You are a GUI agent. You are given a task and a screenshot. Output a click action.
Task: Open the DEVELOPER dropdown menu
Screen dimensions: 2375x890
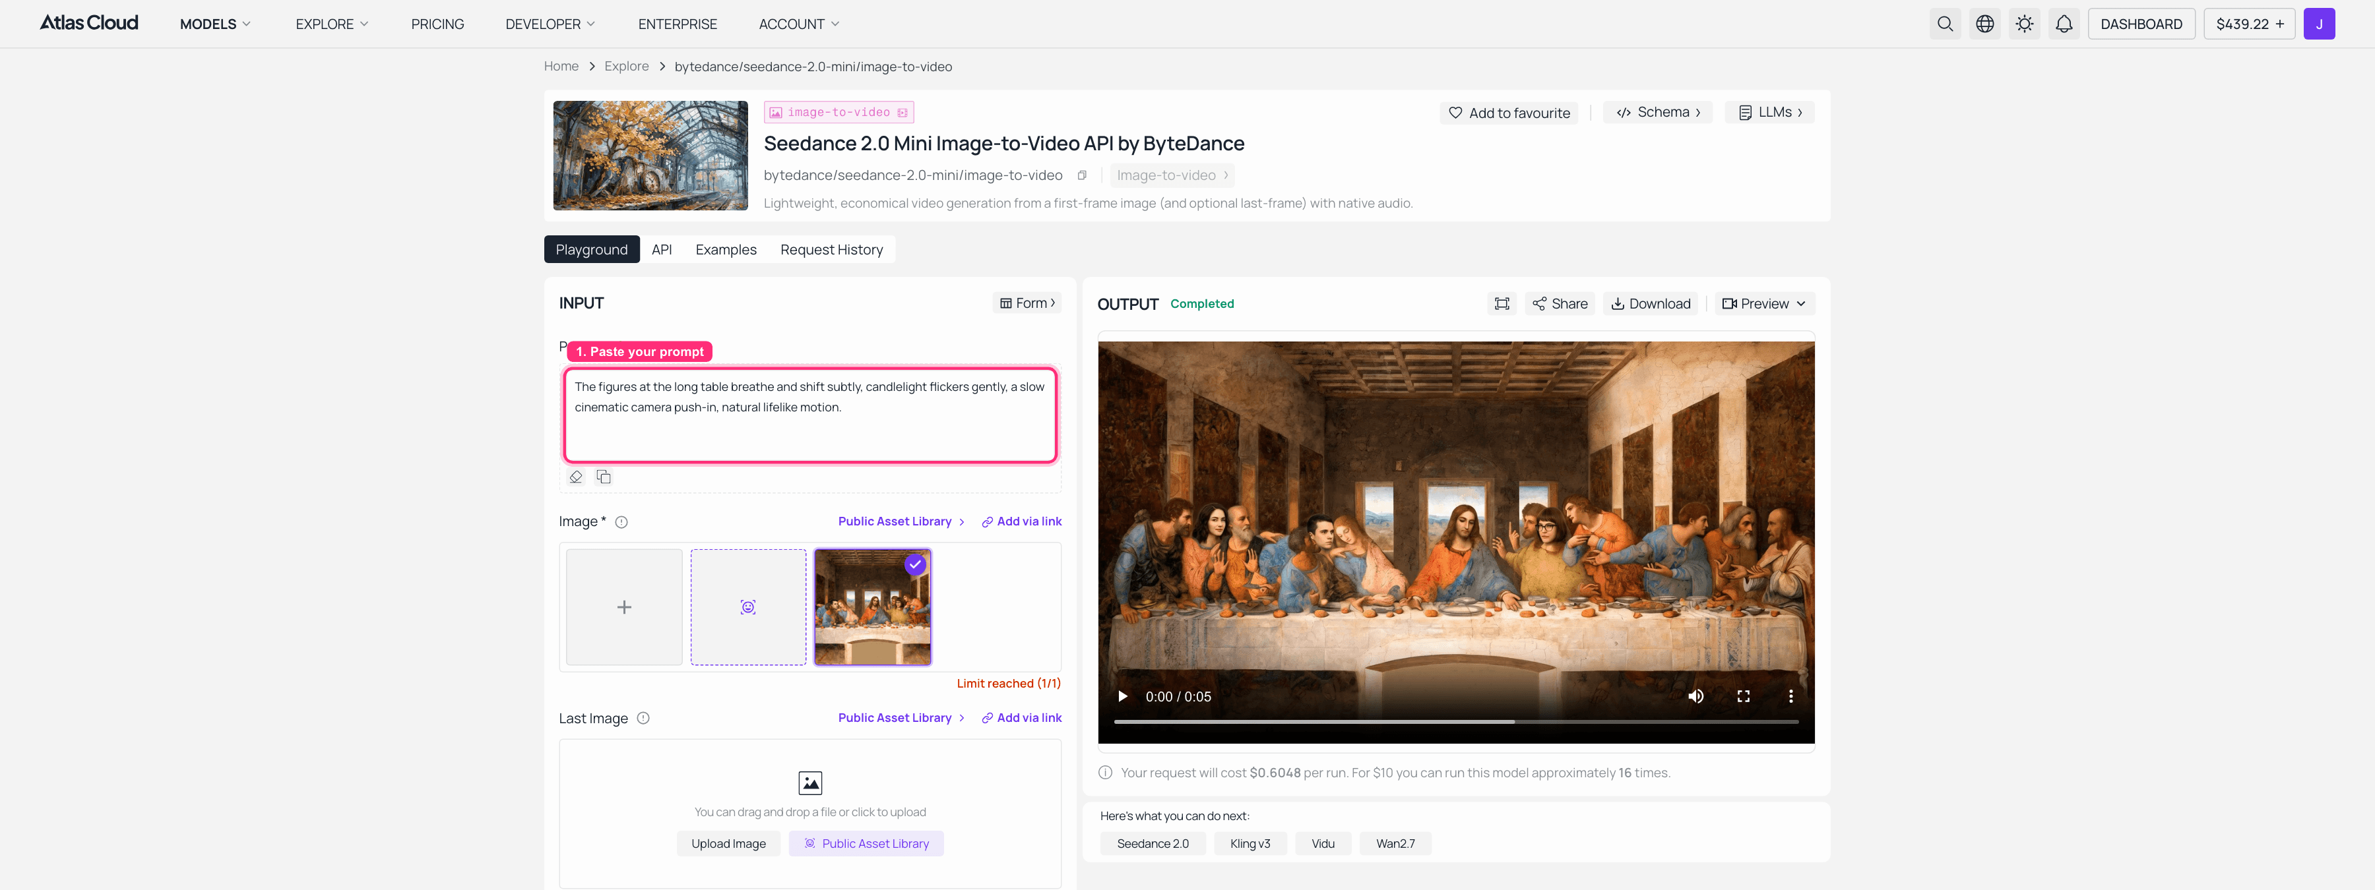(550, 24)
